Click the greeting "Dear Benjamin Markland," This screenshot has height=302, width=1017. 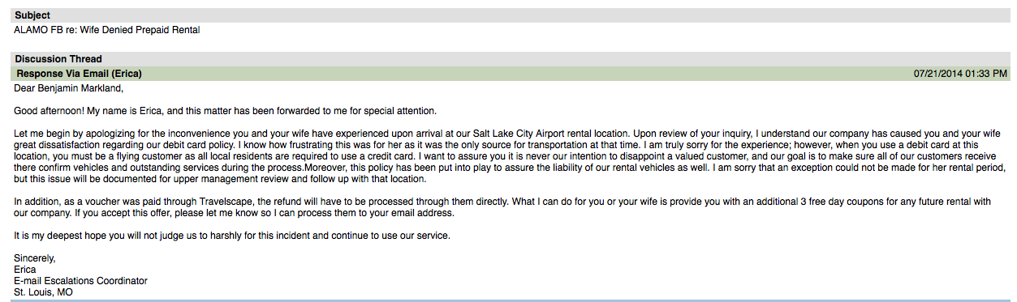tap(69, 88)
